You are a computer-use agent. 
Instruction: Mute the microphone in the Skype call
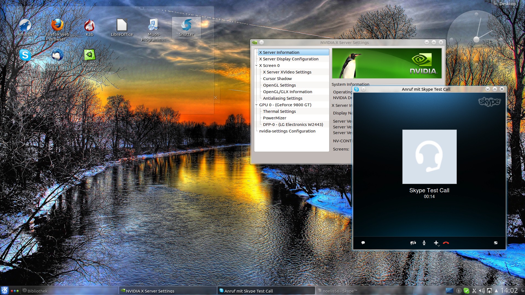pos(424,243)
